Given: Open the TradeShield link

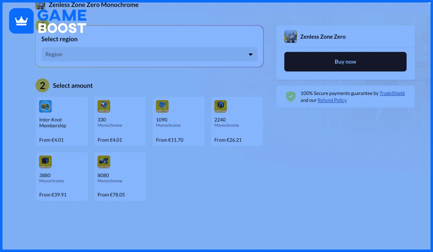Looking at the screenshot, I should [392, 93].
